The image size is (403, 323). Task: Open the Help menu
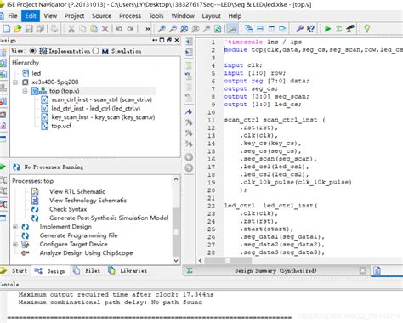235,16
